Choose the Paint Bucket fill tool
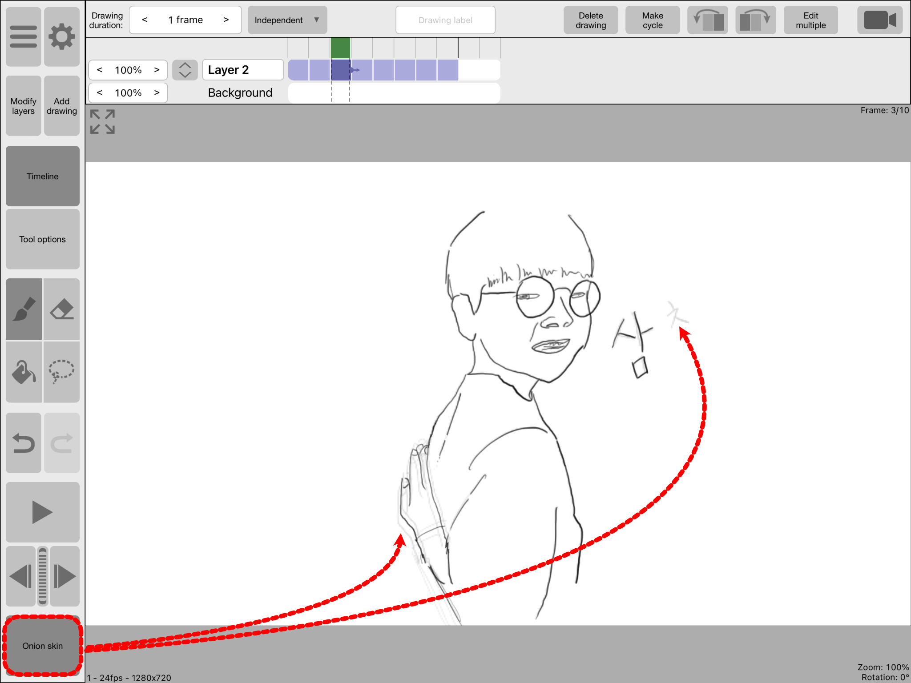Screen dimensions: 911x683 click(x=24, y=372)
